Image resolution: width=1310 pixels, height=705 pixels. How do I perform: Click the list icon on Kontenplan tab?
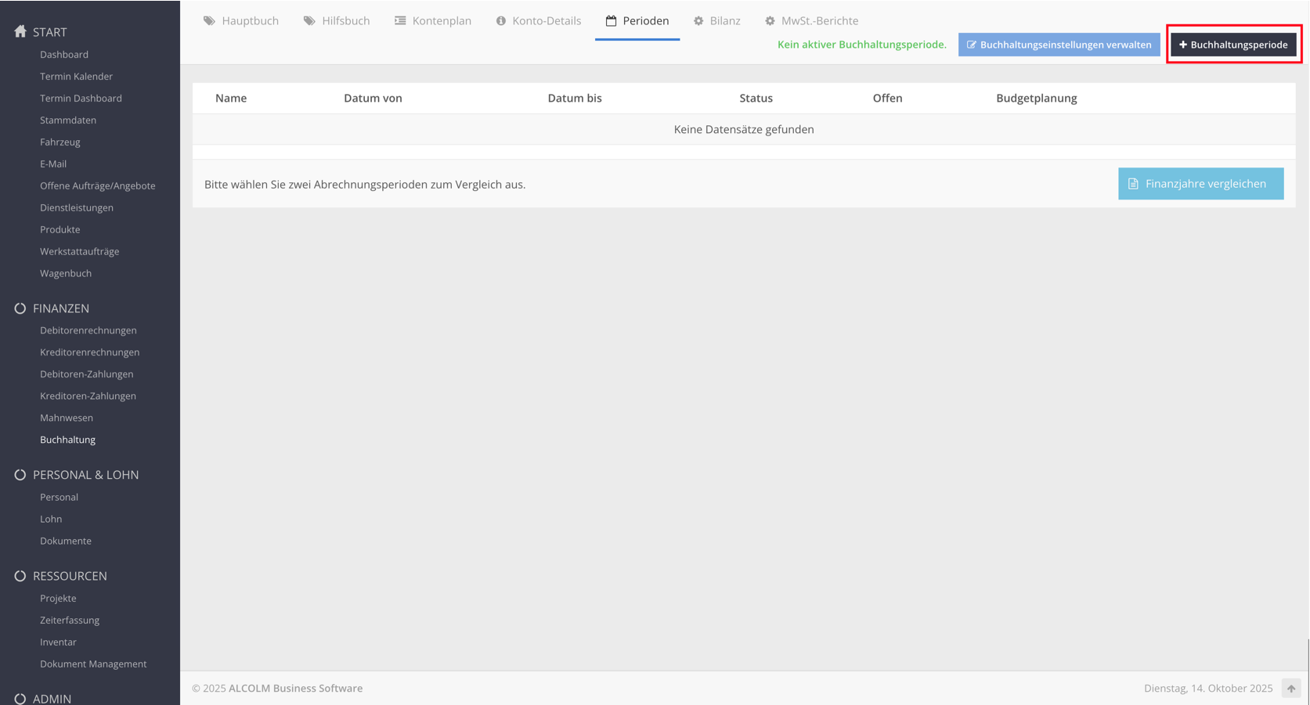click(400, 21)
